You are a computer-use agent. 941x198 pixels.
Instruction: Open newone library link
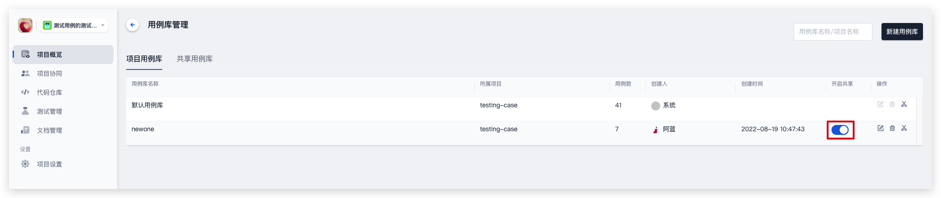pos(143,129)
